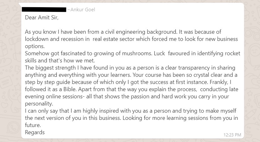Click the blacked-out sender phone number

coord(44,10)
